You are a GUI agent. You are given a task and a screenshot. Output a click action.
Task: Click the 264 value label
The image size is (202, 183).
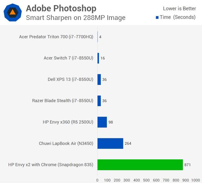tap(128, 143)
